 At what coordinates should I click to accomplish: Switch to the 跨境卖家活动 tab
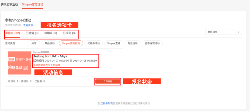point(9,4)
